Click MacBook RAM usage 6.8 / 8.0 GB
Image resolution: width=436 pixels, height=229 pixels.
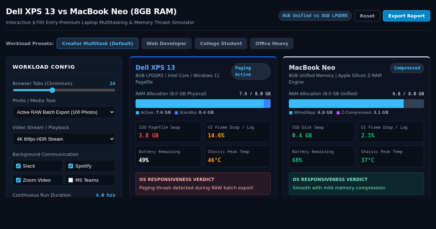click(x=408, y=94)
